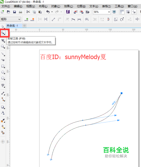This screenshot has height=167, width=141.
Task: Select the Pick tool in the toolbox
Action: click(3, 26)
